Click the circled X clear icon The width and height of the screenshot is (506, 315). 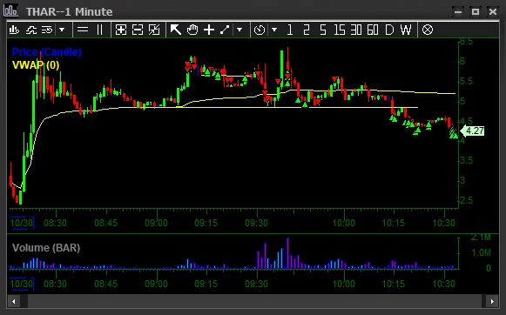[428, 30]
